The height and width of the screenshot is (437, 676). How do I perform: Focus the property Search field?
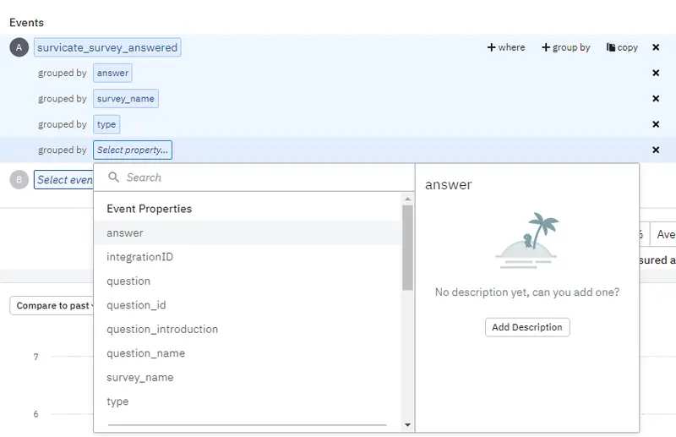pyautogui.click(x=254, y=178)
